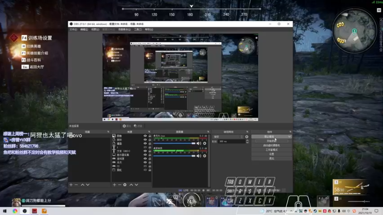Pop out the audio mixer dock panel

click(208, 132)
